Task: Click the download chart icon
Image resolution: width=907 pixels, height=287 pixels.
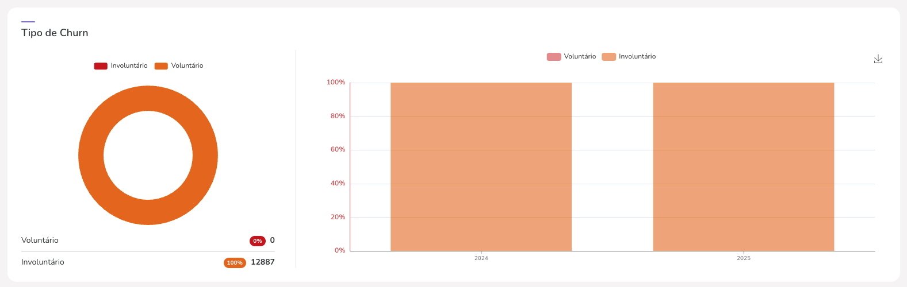Action: click(x=878, y=59)
